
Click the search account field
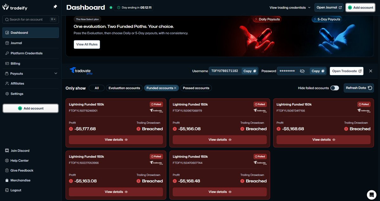(30, 19)
